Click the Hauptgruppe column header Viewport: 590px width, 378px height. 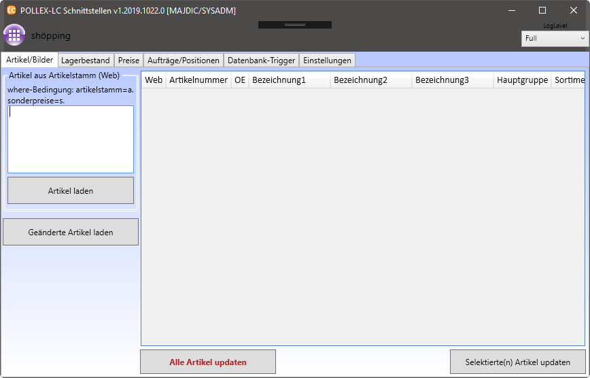[522, 80]
